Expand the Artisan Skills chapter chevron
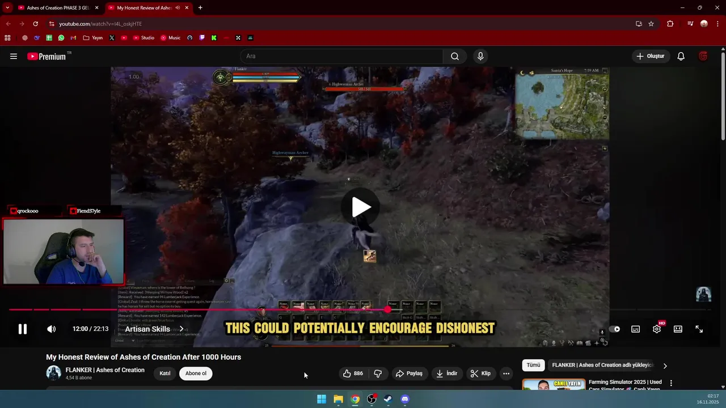 (181, 329)
